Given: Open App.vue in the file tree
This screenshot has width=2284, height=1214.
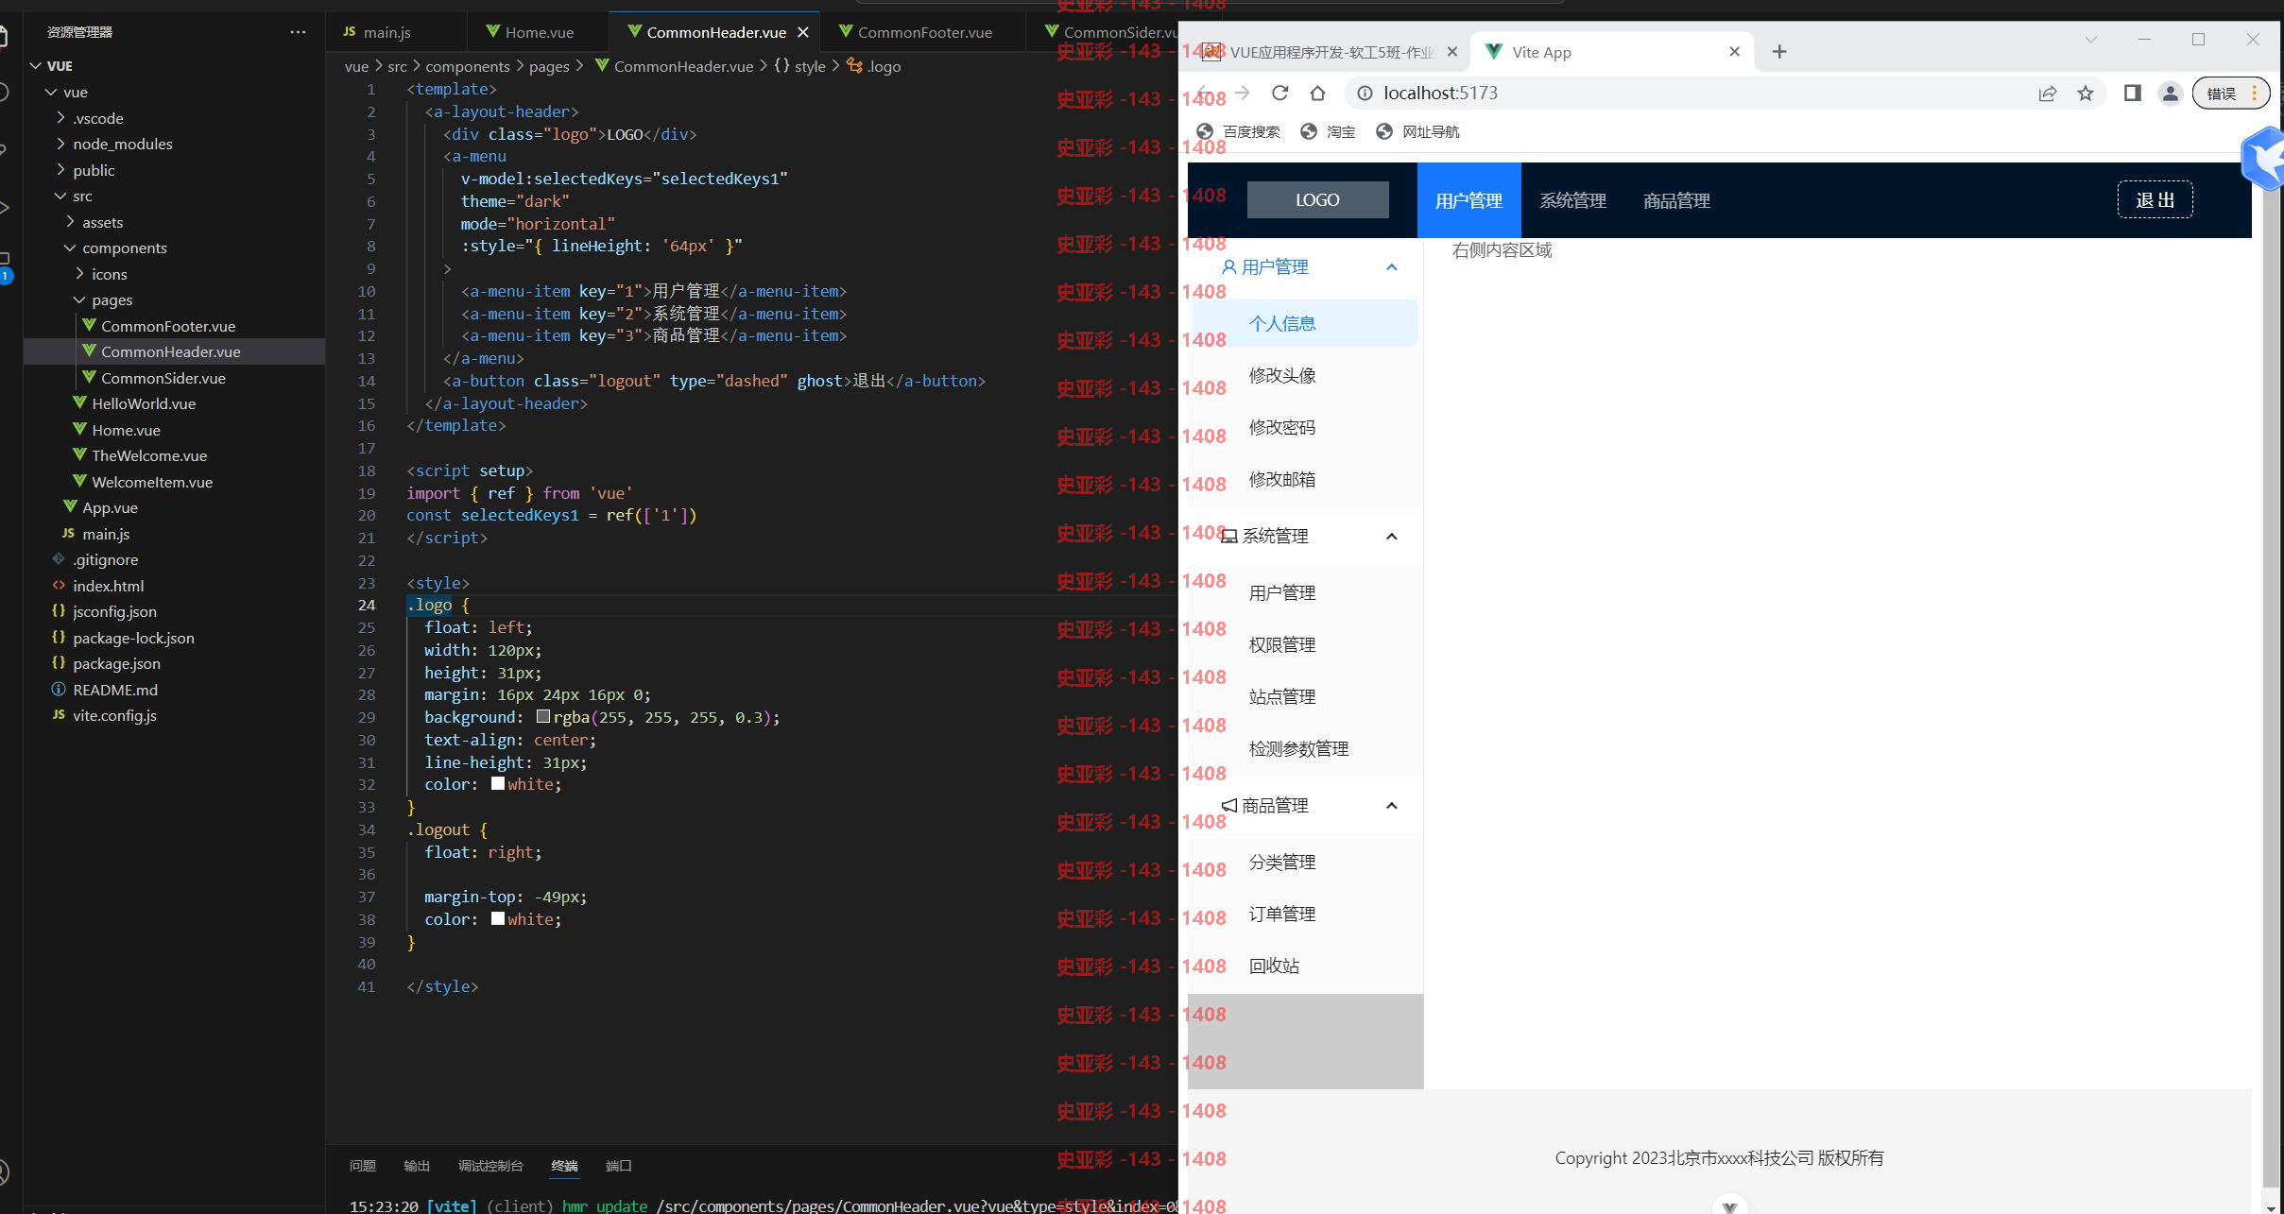Looking at the screenshot, I should [x=110, y=507].
